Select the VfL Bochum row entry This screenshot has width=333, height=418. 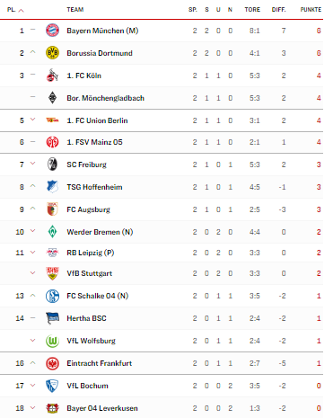(162, 386)
